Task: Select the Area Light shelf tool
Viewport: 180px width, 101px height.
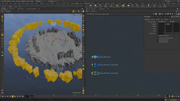Action: point(100,6)
